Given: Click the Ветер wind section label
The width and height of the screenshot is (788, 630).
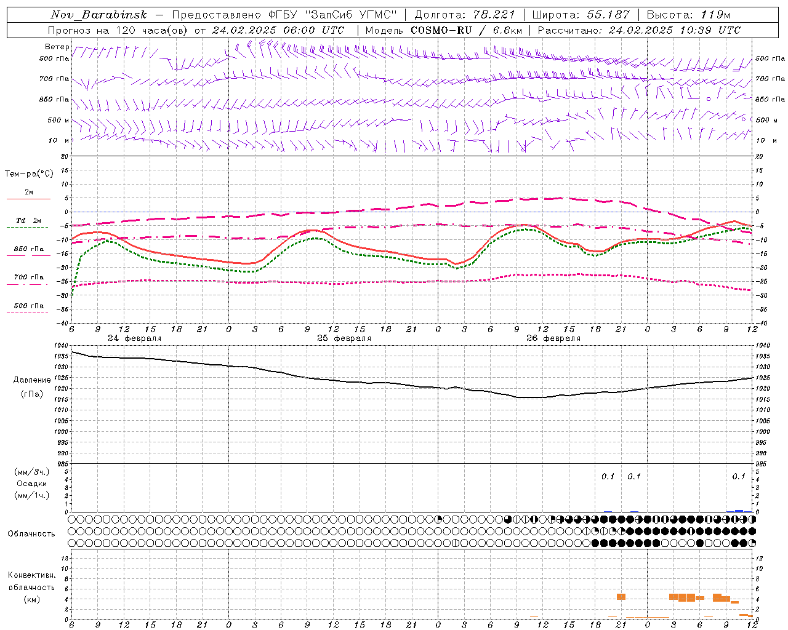Looking at the screenshot, I should click(57, 47).
